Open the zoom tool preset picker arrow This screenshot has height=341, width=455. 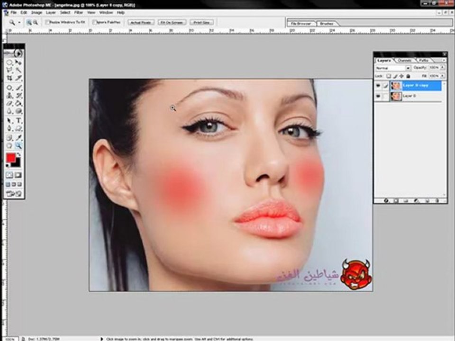point(19,23)
